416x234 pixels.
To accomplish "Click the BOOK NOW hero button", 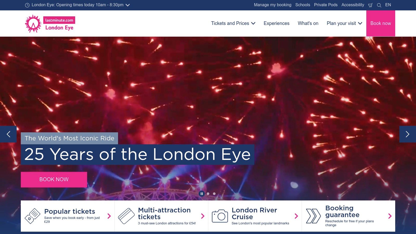I will tap(54, 180).
